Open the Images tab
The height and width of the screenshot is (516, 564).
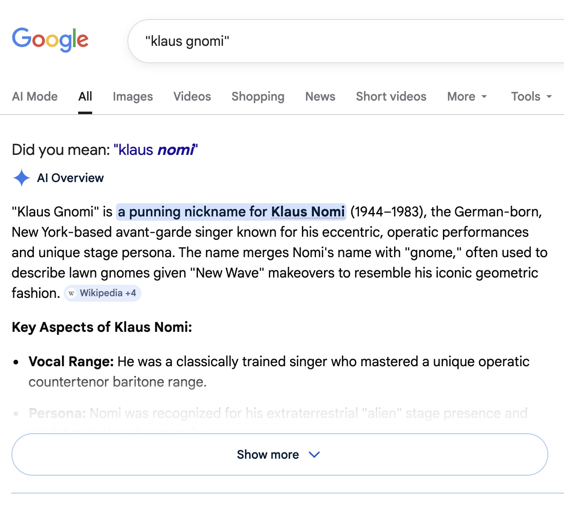pyautogui.click(x=133, y=97)
